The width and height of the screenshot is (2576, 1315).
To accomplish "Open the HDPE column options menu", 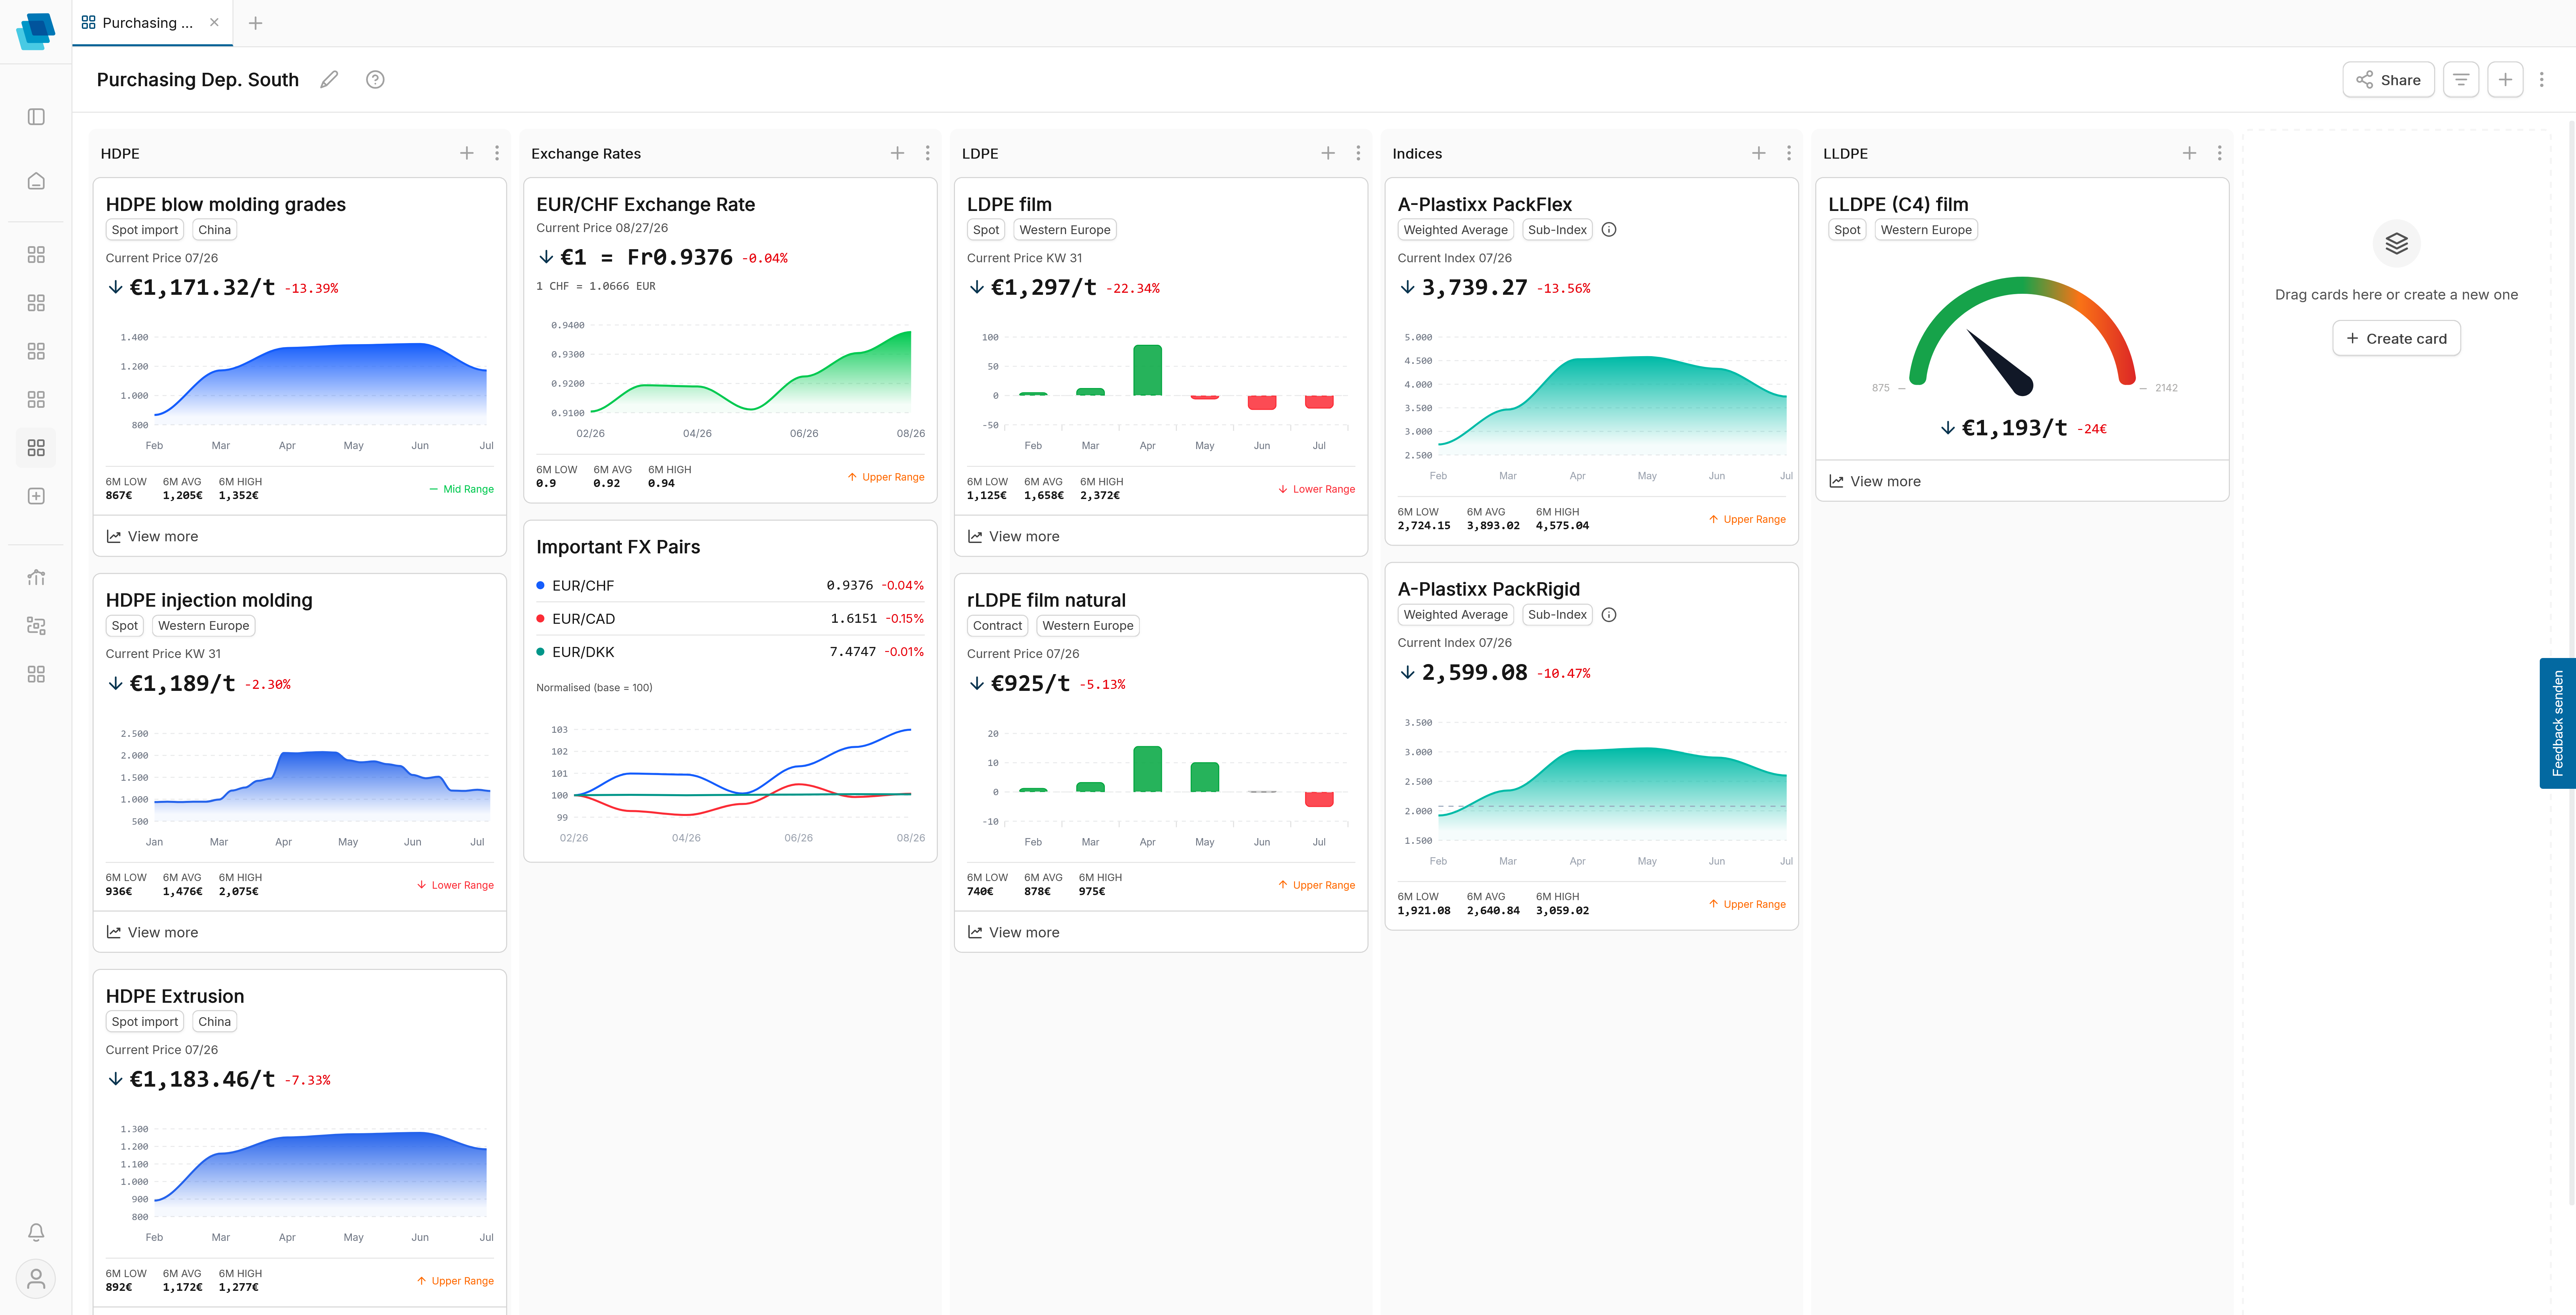I will coord(497,153).
